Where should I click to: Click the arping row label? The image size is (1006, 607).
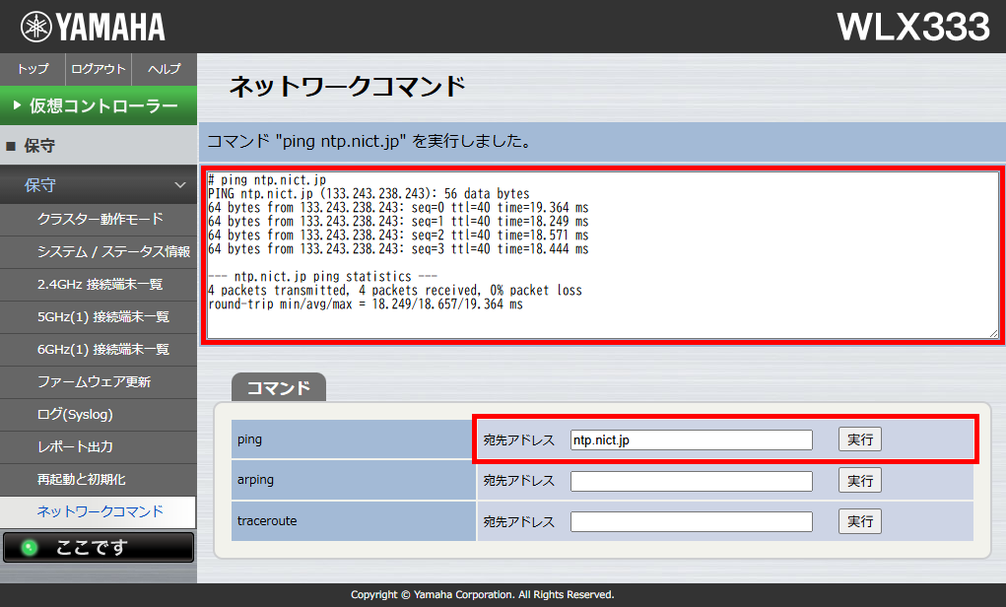point(255,480)
